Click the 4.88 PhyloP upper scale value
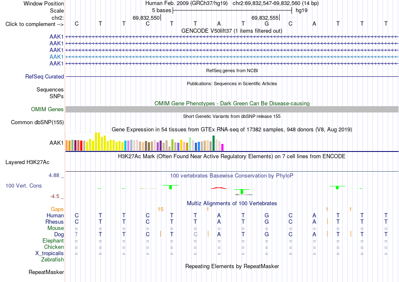399x282 pixels. (54, 175)
